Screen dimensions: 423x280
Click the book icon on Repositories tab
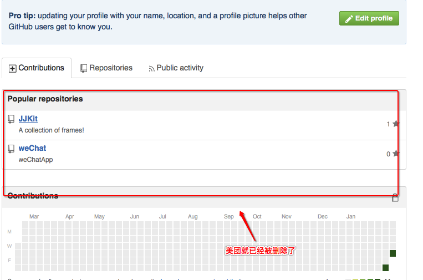[x=84, y=69]
